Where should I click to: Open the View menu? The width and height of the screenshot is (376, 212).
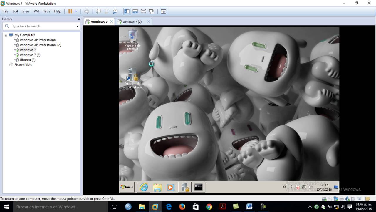[26, 11]
